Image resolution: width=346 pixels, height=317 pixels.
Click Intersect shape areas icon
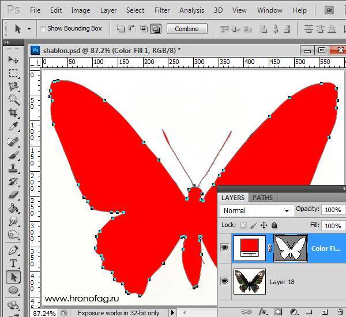pos(144,29)
